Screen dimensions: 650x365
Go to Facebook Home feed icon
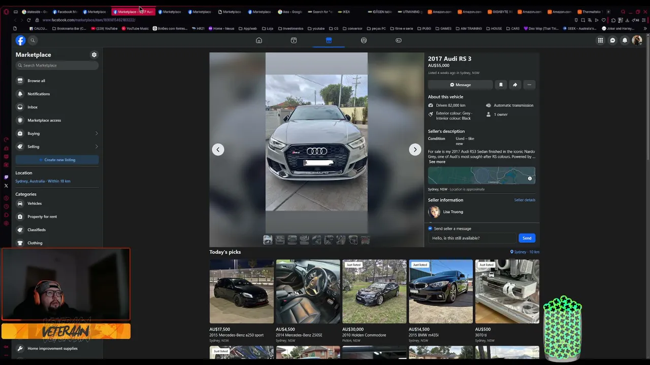pyautogui.click(x=259, y=41)
